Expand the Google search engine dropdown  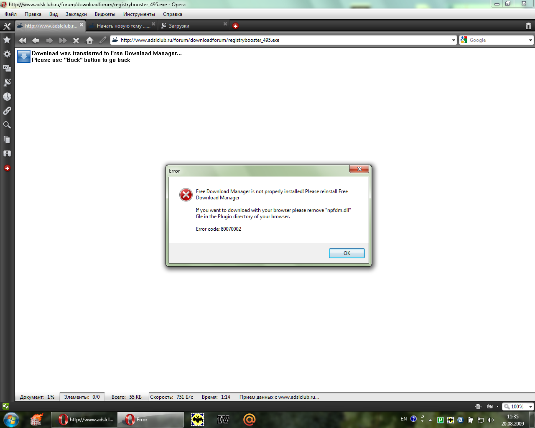coord(530,41)
